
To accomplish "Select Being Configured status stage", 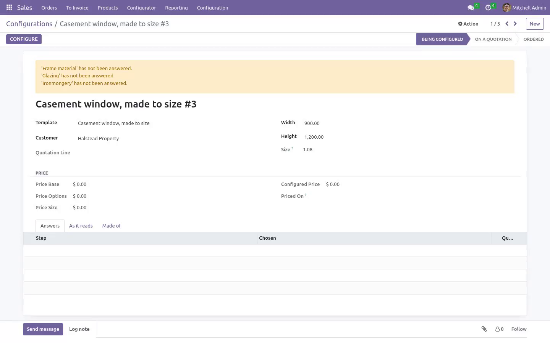I will (442, 39).
